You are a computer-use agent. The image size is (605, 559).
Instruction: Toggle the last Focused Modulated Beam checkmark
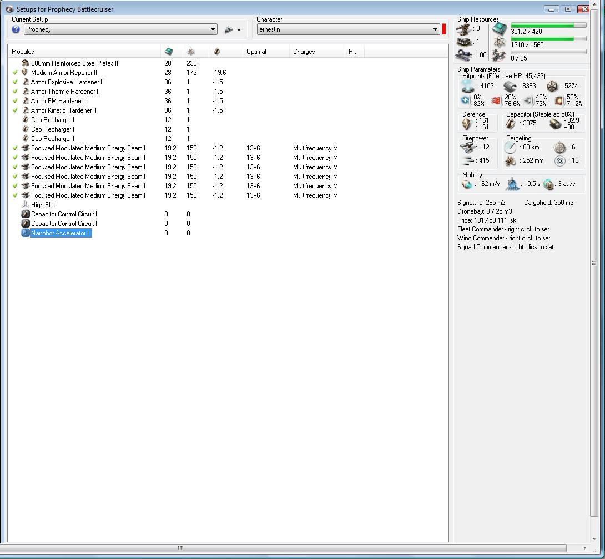pos(15,195)
